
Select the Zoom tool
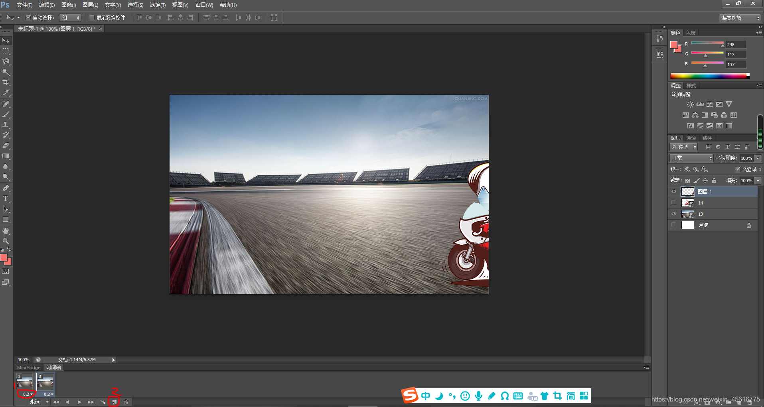coord(6,241)
